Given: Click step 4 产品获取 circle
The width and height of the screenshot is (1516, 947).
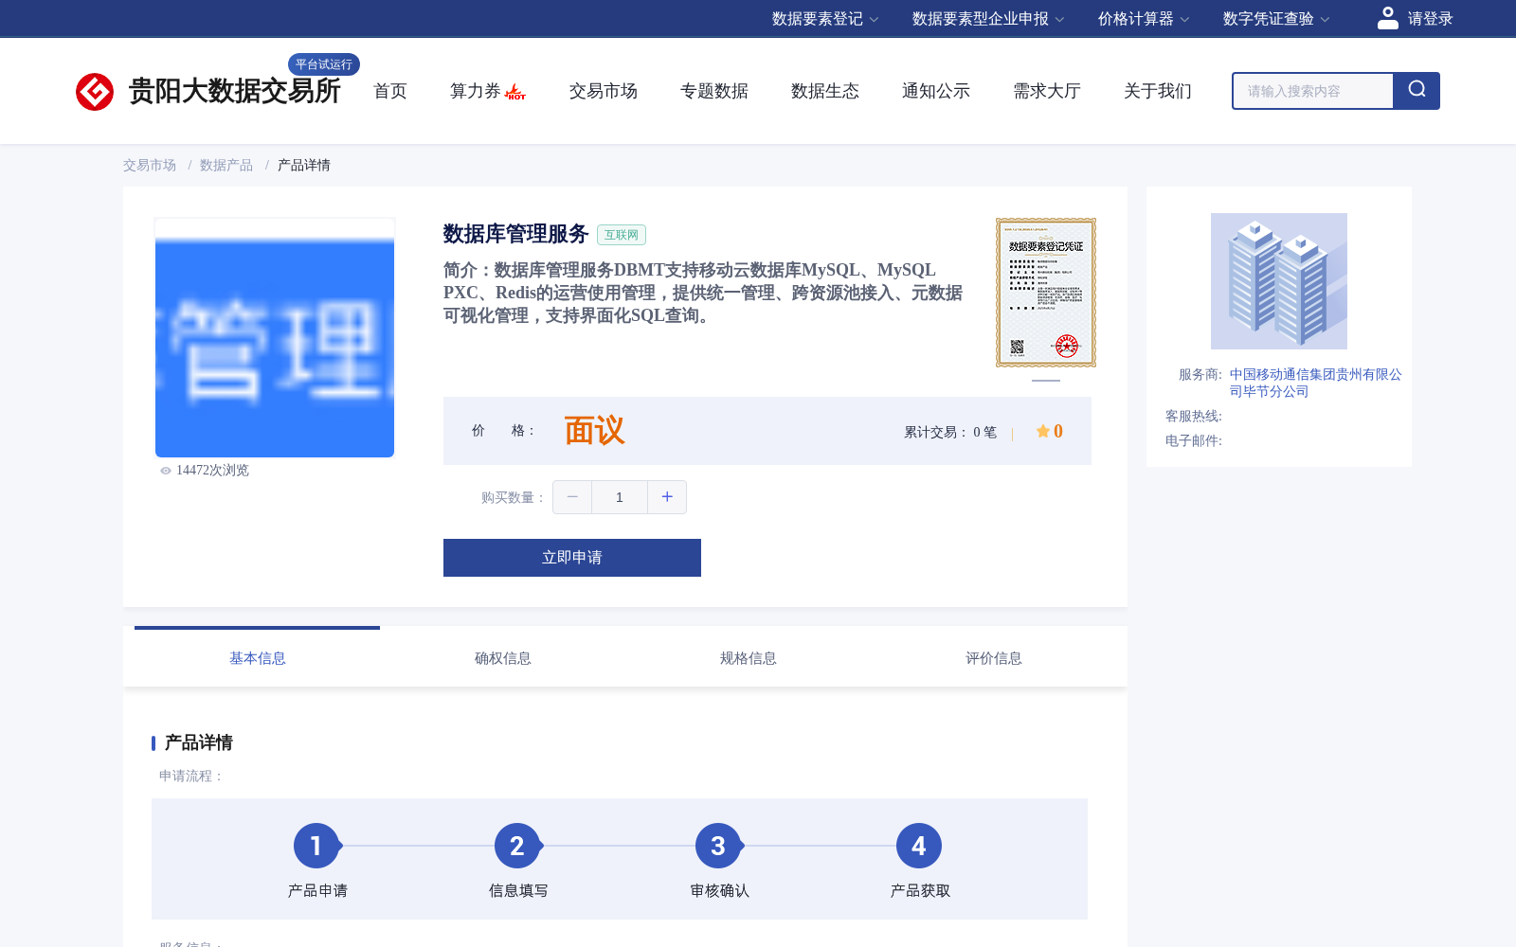Looking at the screenshot, I should (x=919, y=846).
